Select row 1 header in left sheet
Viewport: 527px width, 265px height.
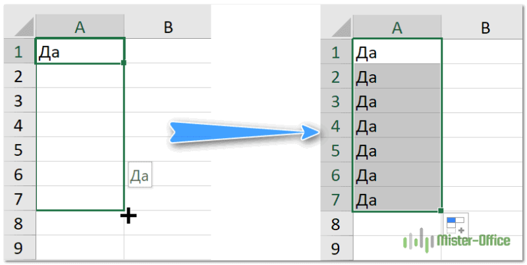20,51
